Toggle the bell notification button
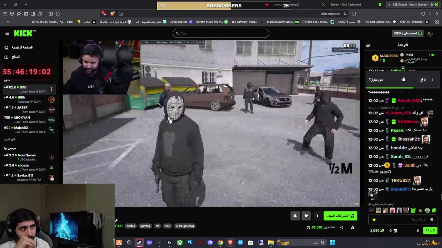442x248 pixels. [x=295, y=216]
